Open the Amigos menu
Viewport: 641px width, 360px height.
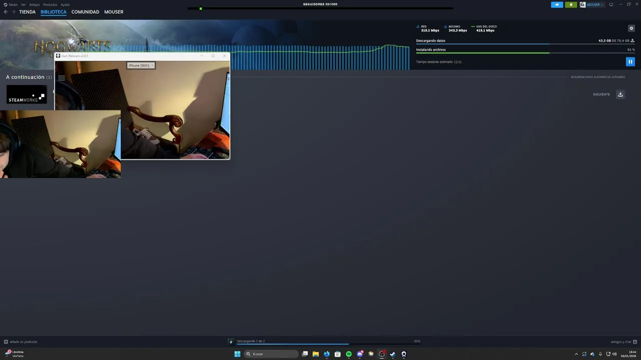pyautogui.click(x=35, y=4)
